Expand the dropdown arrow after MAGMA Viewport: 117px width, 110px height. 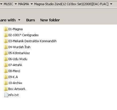point(32,4)
